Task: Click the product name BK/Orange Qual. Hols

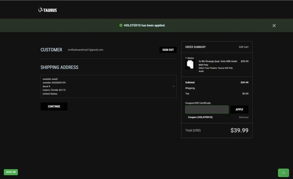Action: 218,63
